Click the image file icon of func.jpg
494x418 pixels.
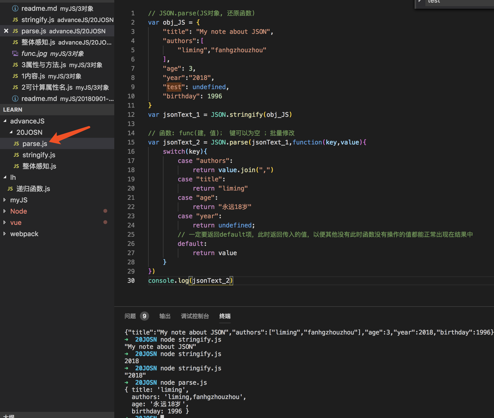[x=15, y=54]
